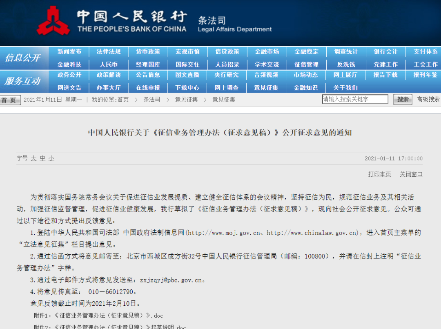Visit 办事大厅 page

coord(109,88)
